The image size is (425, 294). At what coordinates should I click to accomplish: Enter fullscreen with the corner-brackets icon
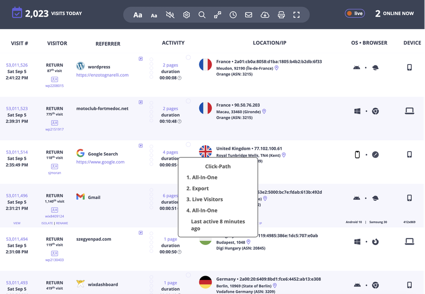tap(297, 15)
